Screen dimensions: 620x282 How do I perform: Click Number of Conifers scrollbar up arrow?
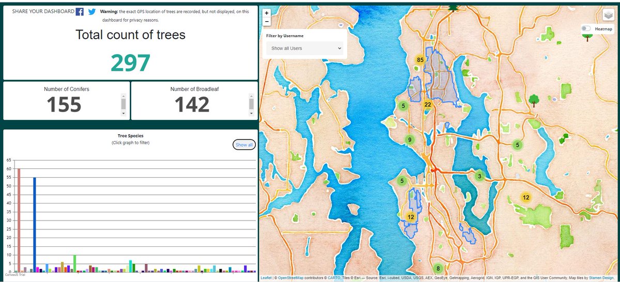click(x=123, y=96)
